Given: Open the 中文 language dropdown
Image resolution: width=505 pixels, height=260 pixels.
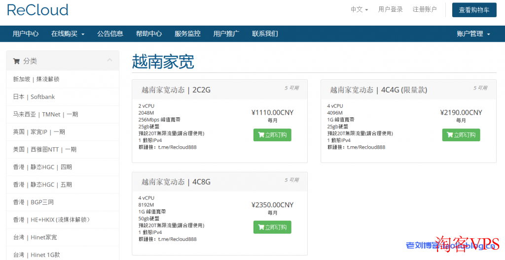Looking at the screenshot, I should (x=359, y=10).
